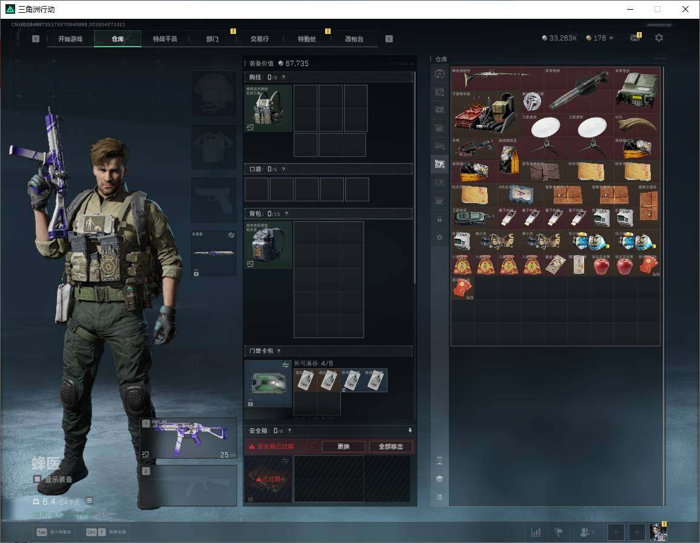This screenshot has height=543, width=700.
Task: Select the empty weapon slot 2
Action: (x=189, y=485)
